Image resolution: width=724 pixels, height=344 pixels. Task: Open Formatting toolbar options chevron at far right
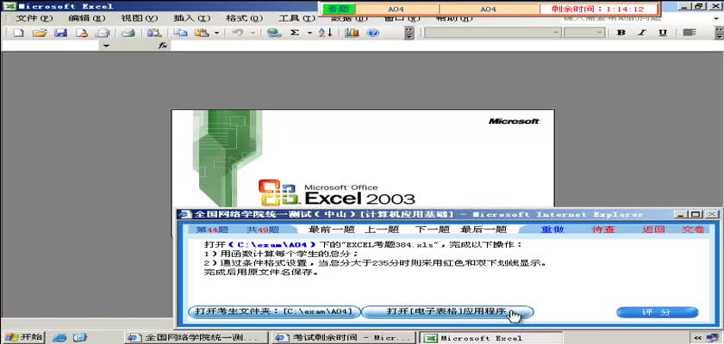720,33
